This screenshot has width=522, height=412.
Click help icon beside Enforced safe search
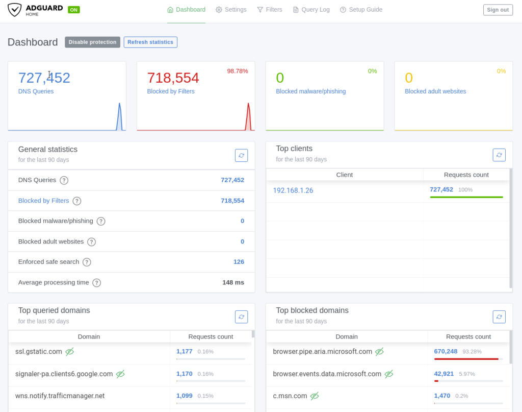click(87, 262)
